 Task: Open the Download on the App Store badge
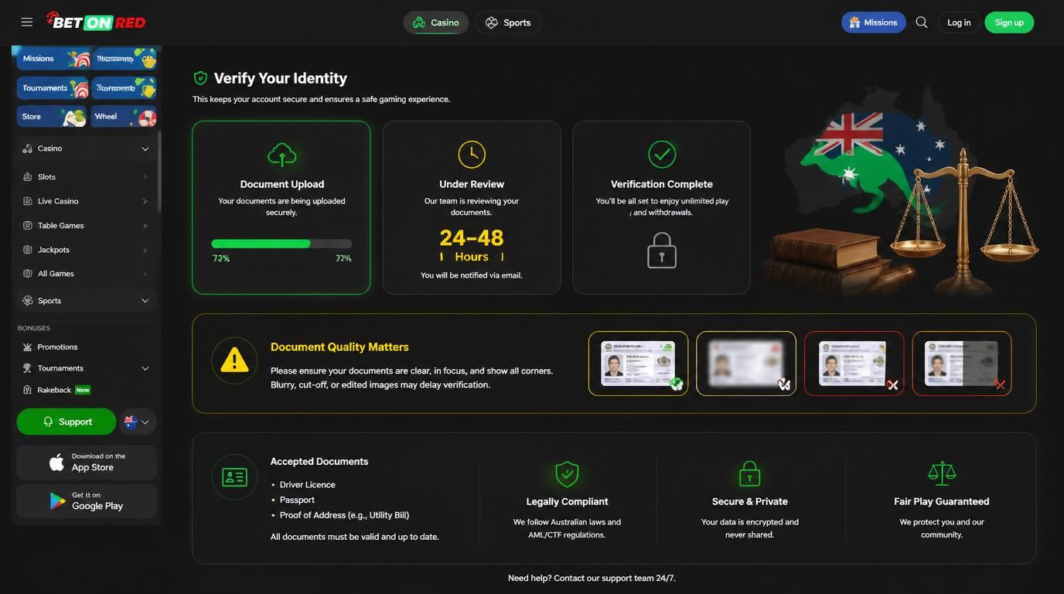(x=87, y=463)
